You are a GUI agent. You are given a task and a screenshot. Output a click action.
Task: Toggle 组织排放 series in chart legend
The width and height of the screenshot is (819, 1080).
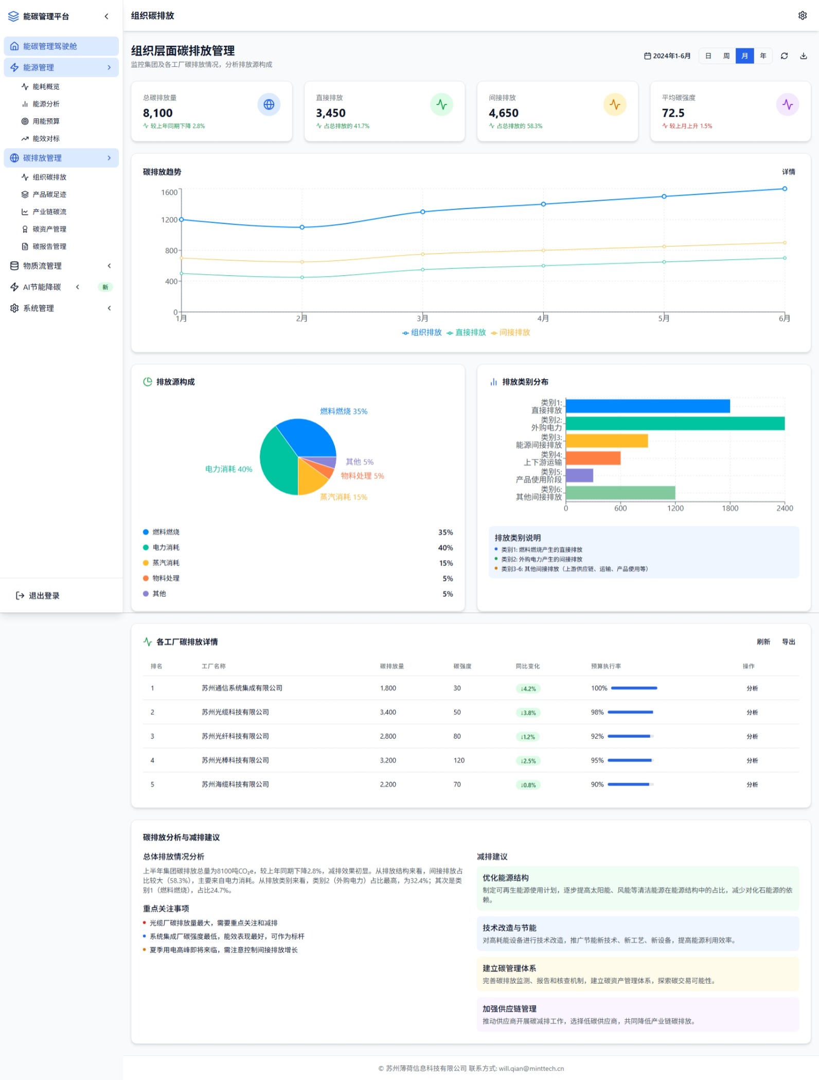pos(422,332)
